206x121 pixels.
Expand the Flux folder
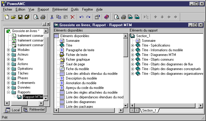pos(9,59)
